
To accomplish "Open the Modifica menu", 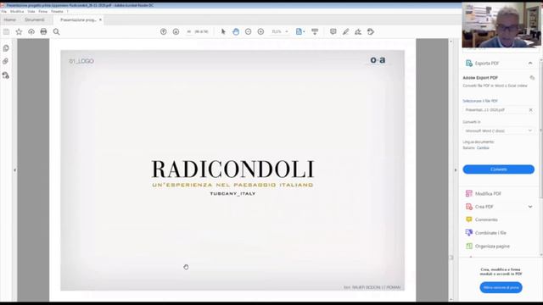I will pos(17,11).
